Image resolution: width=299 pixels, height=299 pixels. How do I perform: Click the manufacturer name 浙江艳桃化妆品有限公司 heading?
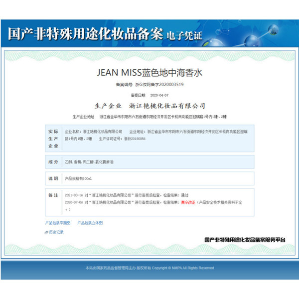coord(167,106)
